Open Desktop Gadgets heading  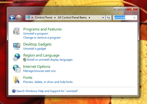coord(37,44)
